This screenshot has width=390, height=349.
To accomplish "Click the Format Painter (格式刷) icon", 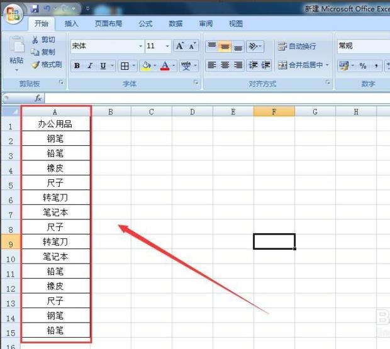I will click(35, 65).
